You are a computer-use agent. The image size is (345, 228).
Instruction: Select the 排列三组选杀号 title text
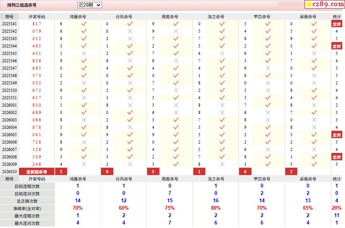coord(22,5)
